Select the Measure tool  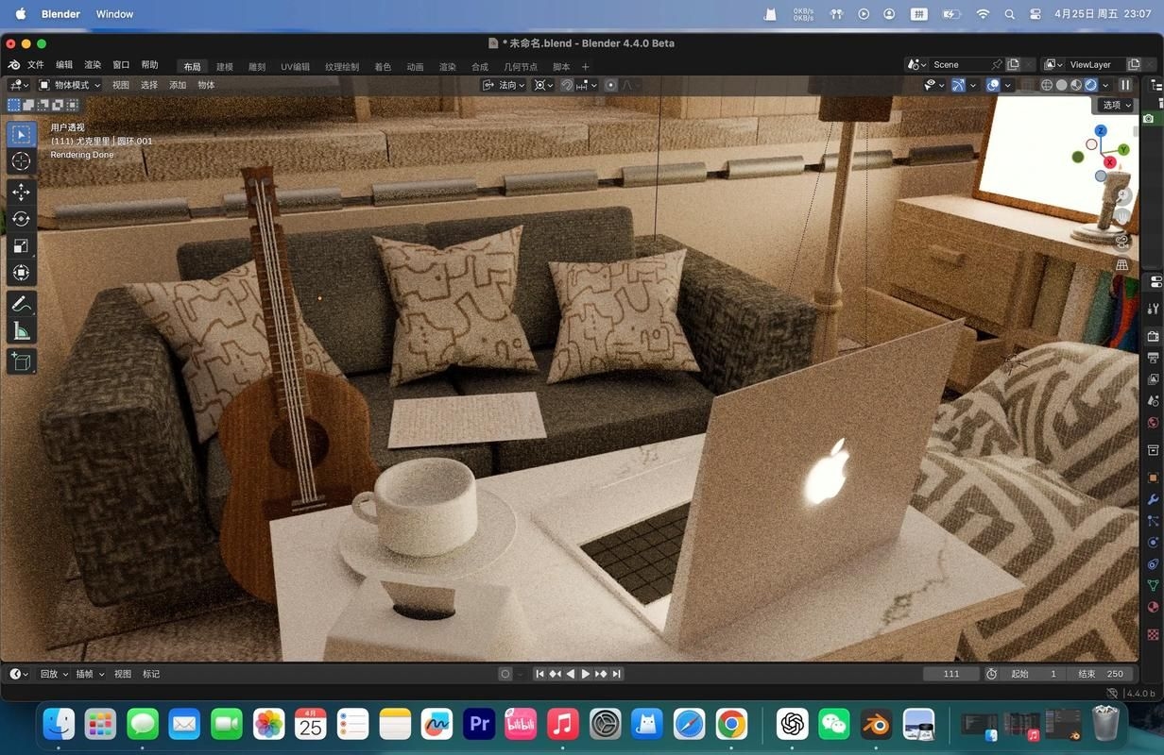[x=21, y=331]
